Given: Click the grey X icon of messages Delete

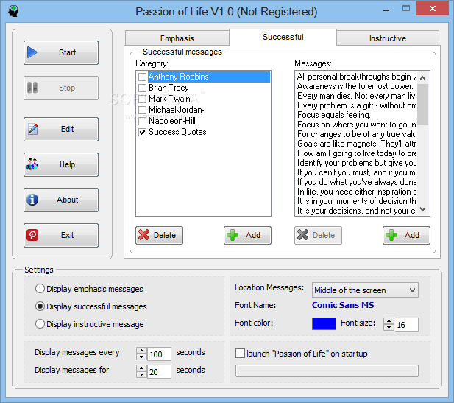Looking at the screenshot, I should pos(303,235).
